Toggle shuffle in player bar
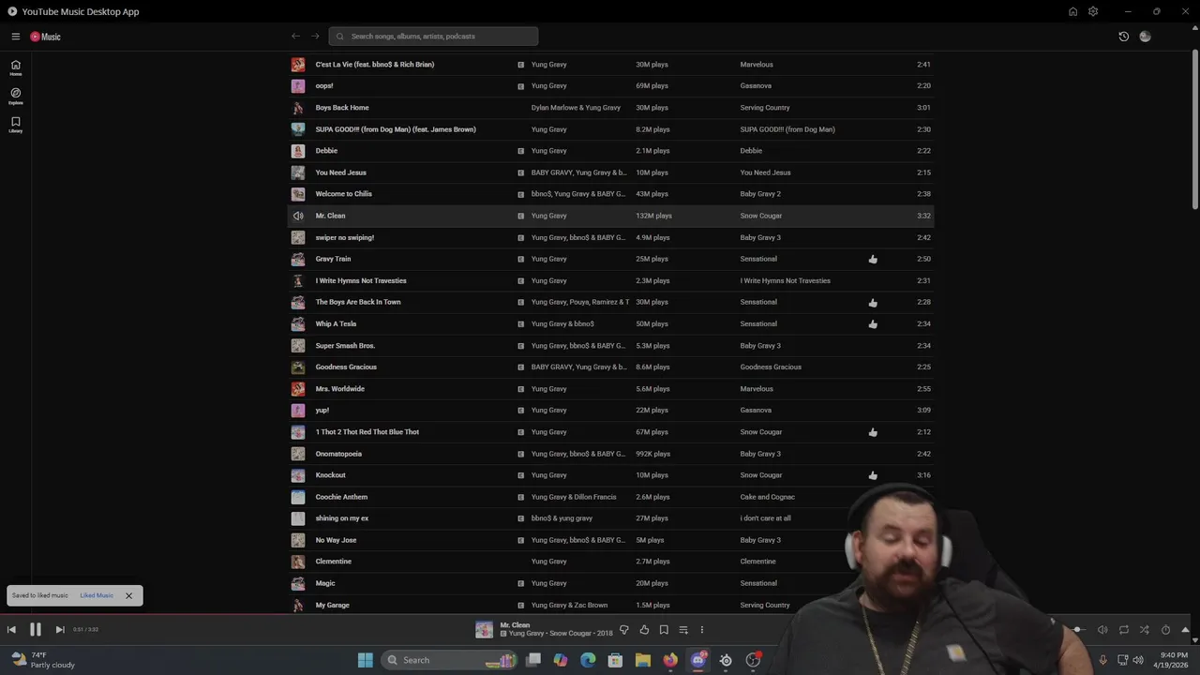 coord(1144,630)
